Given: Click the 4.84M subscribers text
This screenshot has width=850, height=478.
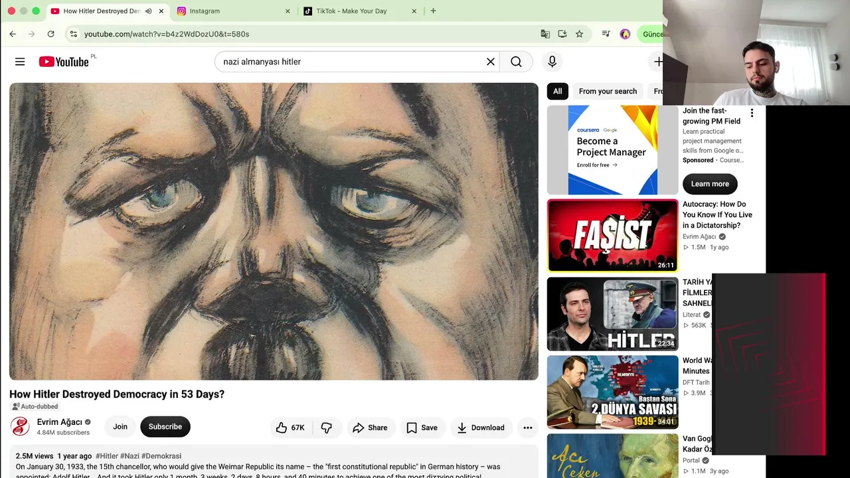Looking at the screenshot, I should 63,433.
